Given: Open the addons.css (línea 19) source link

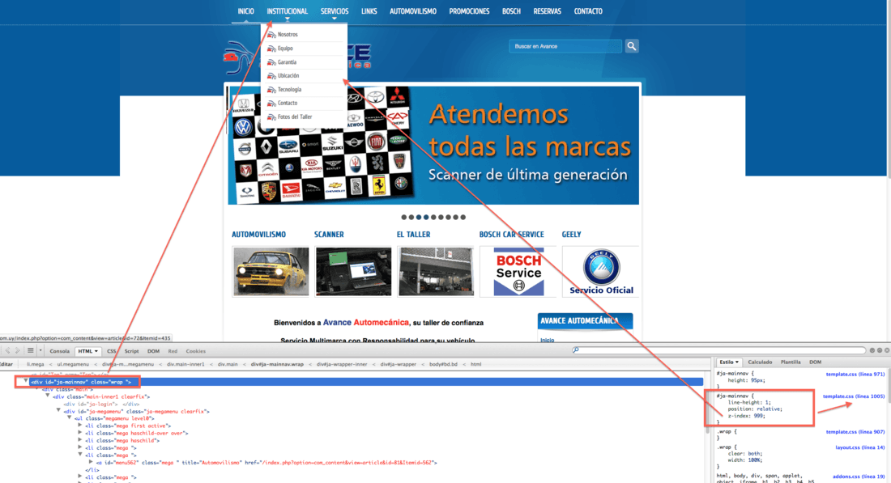Looking at the screenshot, I should point(859,477).
